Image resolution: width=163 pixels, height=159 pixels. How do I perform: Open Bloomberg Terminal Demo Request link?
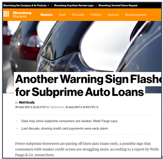click(x=118, y=6)
